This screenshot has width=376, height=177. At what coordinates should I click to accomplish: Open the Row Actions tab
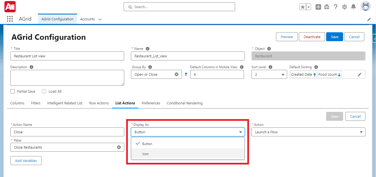[x=99, y=103]
